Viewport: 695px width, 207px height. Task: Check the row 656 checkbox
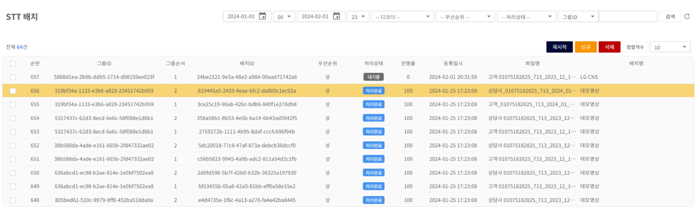tap(13, 91)
